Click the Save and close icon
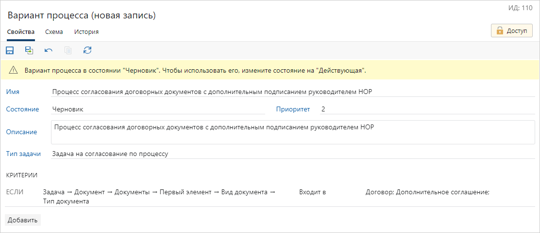 (29, 50)
